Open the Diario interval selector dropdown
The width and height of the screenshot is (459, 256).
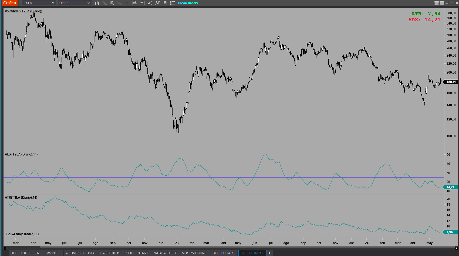click(x=75, y=3)
